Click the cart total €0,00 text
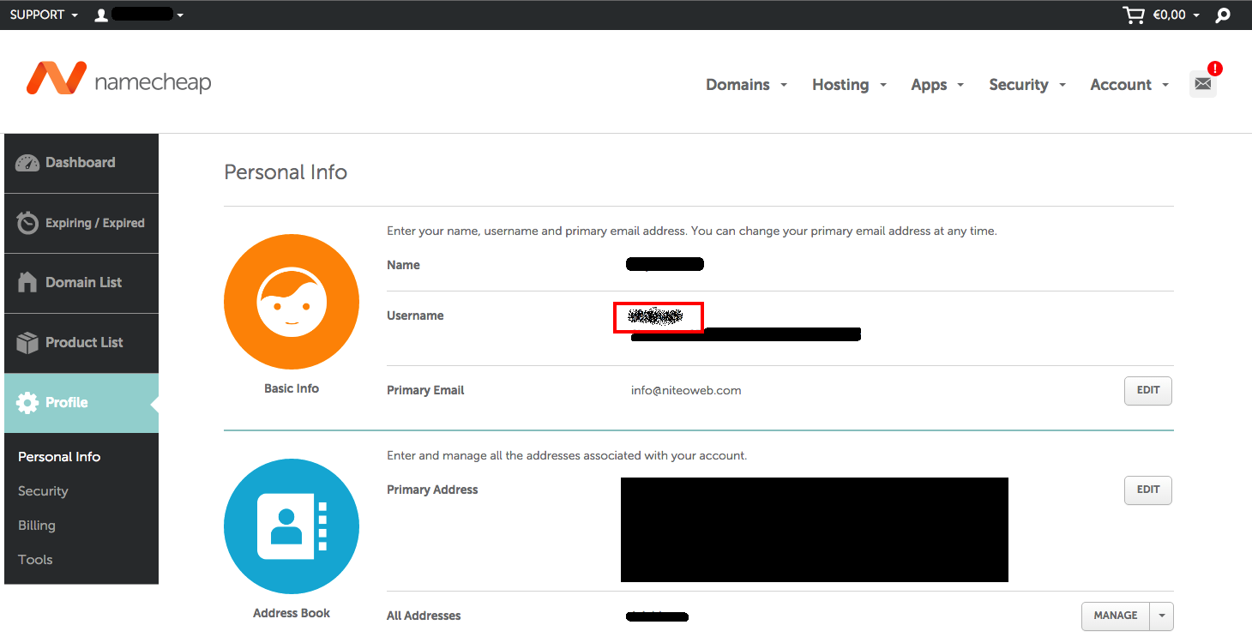1252x643 pixels. (1169, 15)
